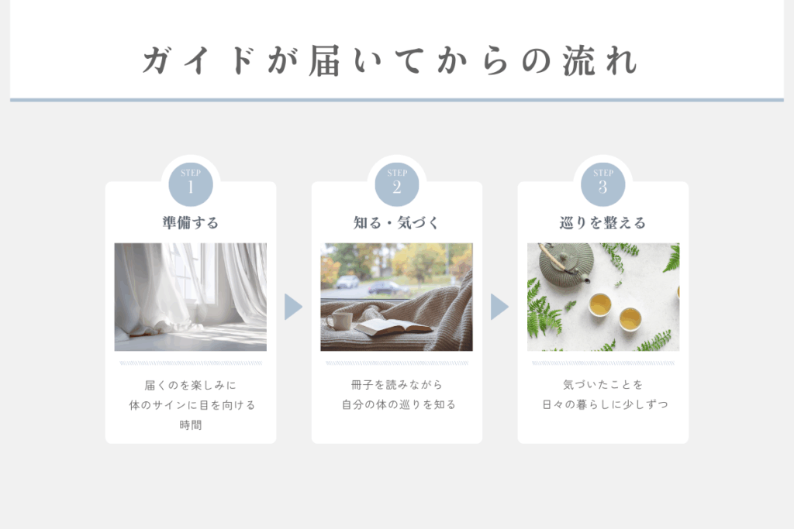Click the STEP 3 circle badge

click(x=602, y=184)
